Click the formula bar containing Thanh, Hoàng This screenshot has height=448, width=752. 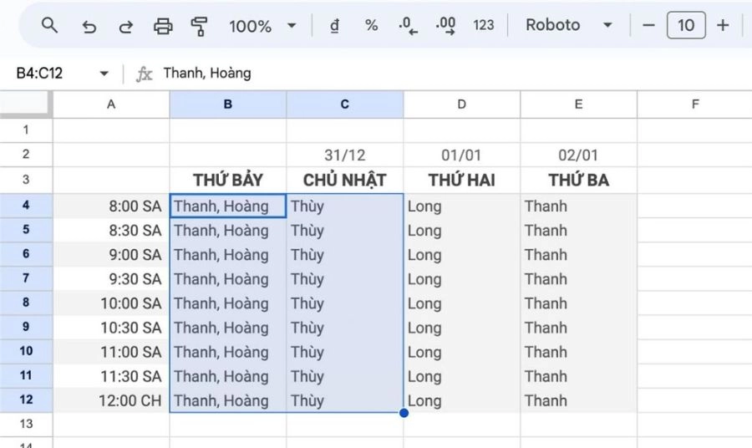(418, 74)
